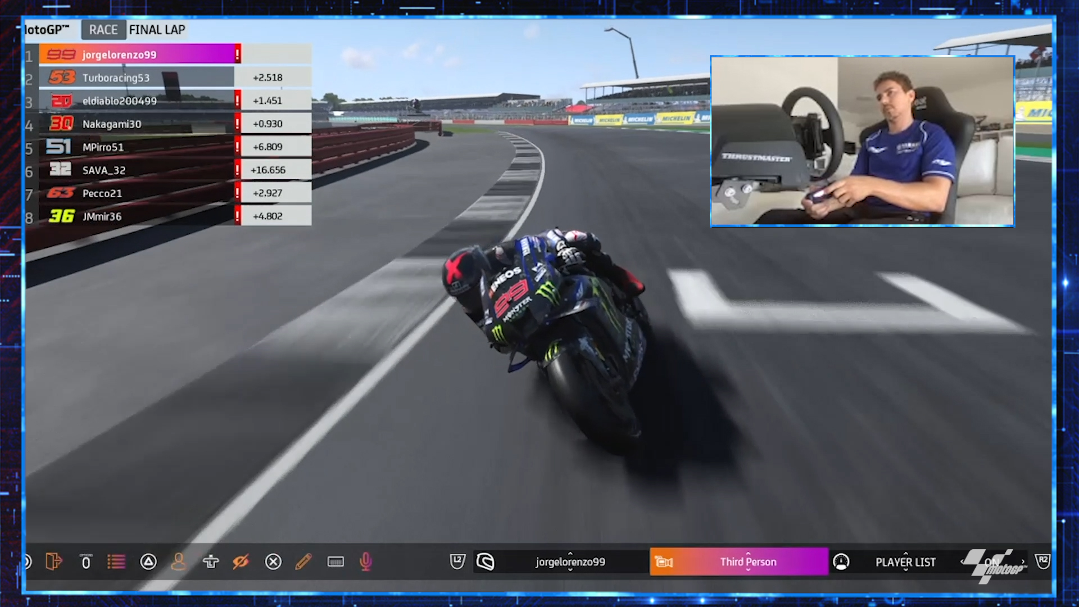
Task: Click the circled X button icon
Action: (273, 561)
